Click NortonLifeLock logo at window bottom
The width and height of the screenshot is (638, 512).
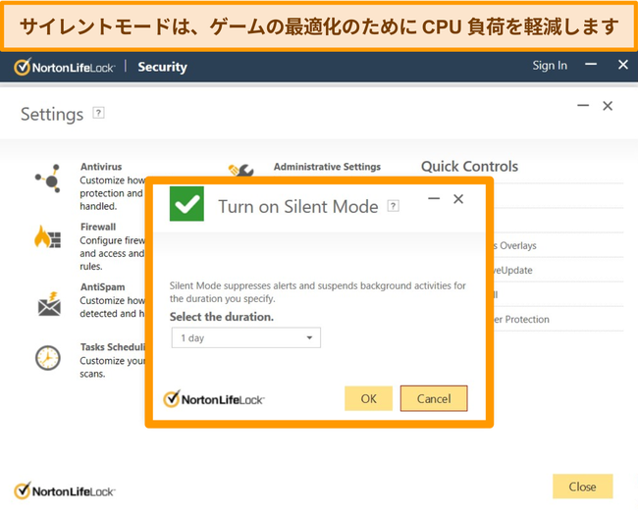[64, 490]
